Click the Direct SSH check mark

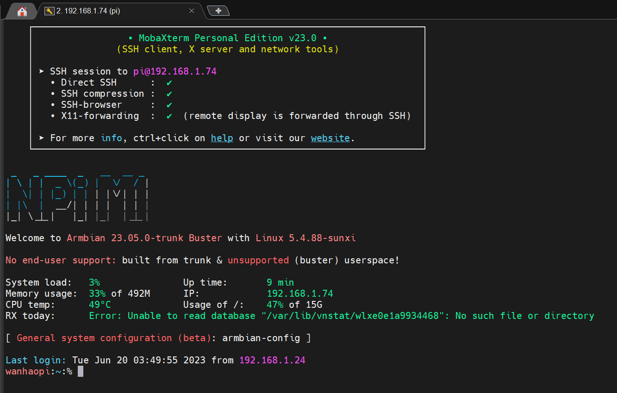click(x=169, y=82)
